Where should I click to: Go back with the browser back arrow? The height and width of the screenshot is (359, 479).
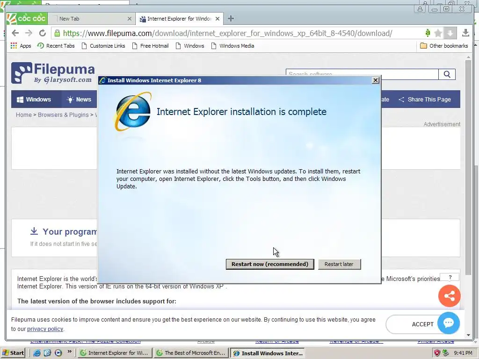click(x=15, y=33)
